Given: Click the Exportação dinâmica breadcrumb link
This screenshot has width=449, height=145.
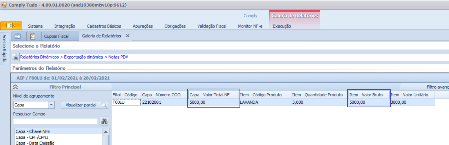Looking at the screenshot, I should 83,57.
